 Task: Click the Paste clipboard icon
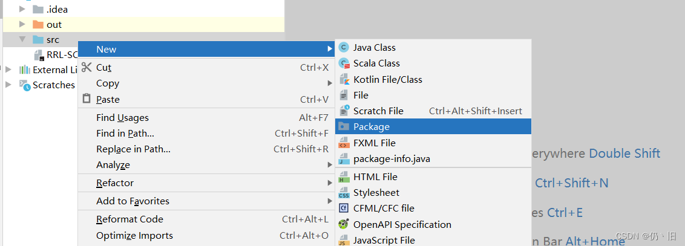[x=87, y=99]
